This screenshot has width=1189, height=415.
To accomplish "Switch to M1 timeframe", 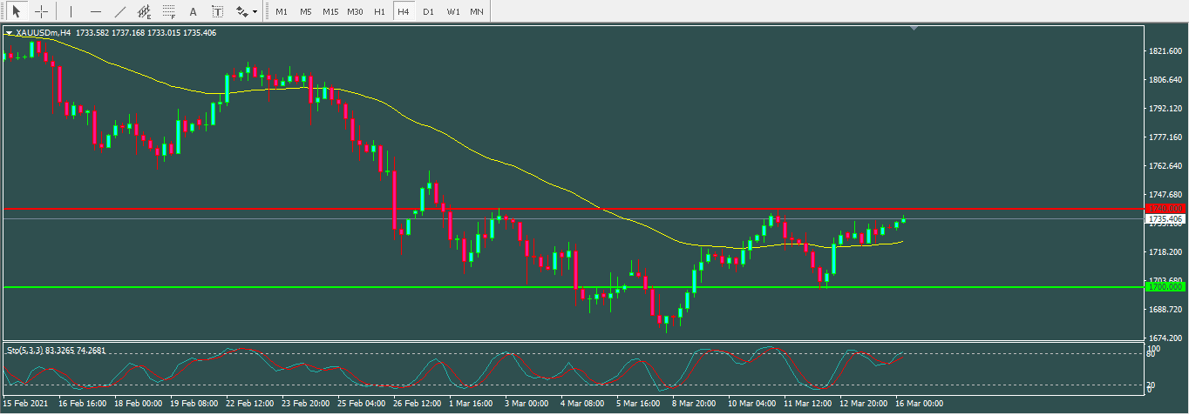I will coord(282,12).
